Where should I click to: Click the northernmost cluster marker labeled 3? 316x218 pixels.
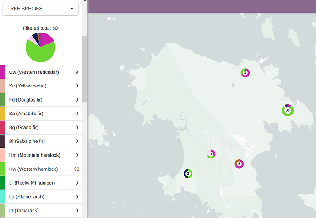point(245,73)
